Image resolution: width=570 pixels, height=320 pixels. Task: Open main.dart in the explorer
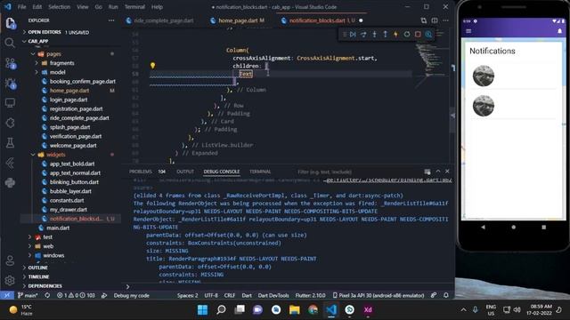coord(58,228)
